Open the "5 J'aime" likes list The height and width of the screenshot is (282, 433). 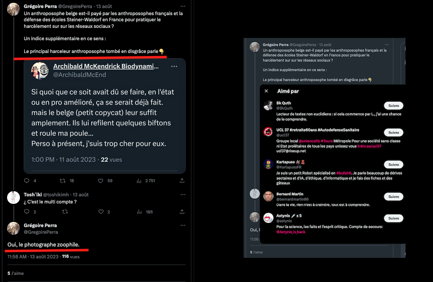pyautogui.click(x=16, y=273)
